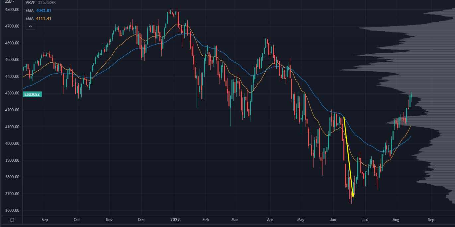This screenshot has height=227, width=455.
Task: Click the Oct label on time axis
Action: point(77,220)
